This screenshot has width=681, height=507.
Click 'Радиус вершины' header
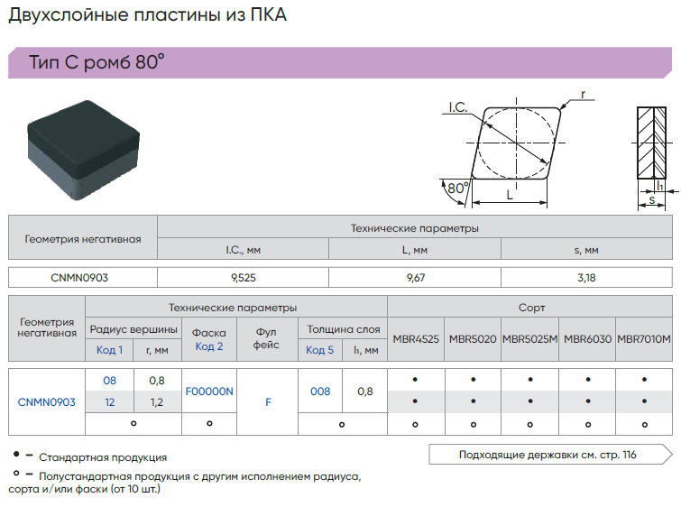[133, 329]
